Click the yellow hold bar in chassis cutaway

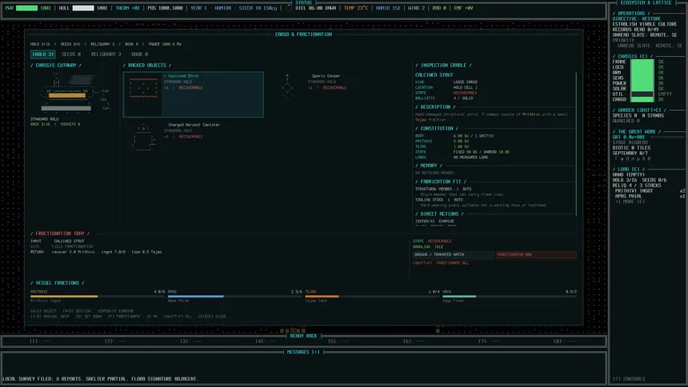coord(67,95)
